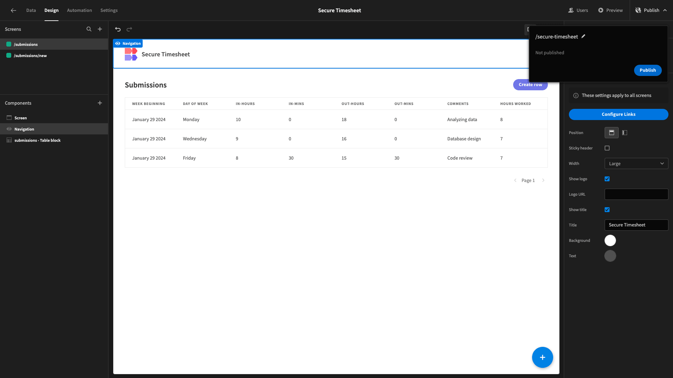Select the Navigation label on canvas

coord(128,43)
